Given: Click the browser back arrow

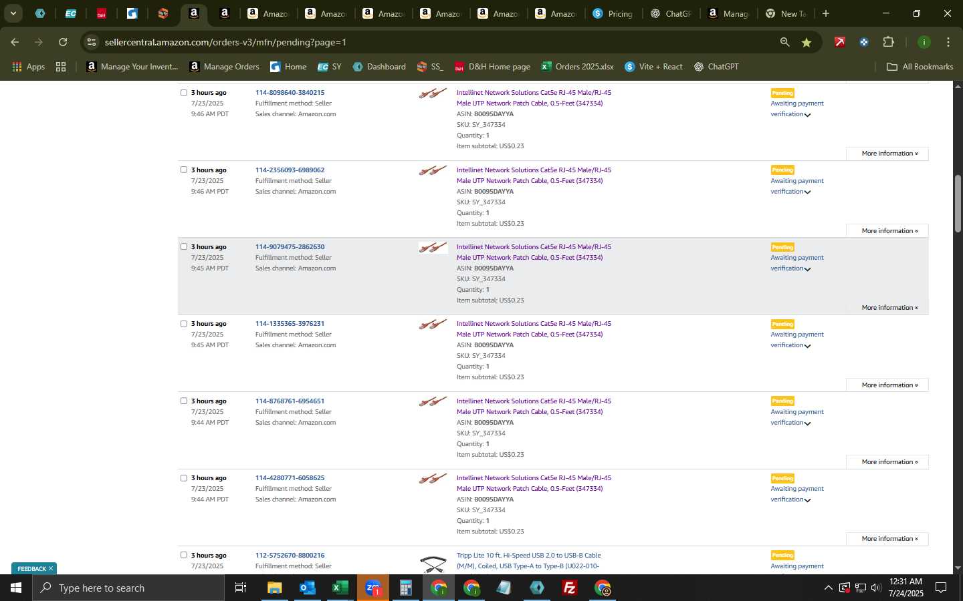Looking at the screenshot, I should point(15,42).
